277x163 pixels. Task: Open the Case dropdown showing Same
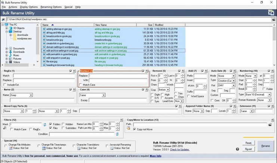(x=92, y=95)
